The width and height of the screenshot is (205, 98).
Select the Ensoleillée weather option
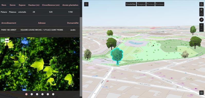pos(131,4)
